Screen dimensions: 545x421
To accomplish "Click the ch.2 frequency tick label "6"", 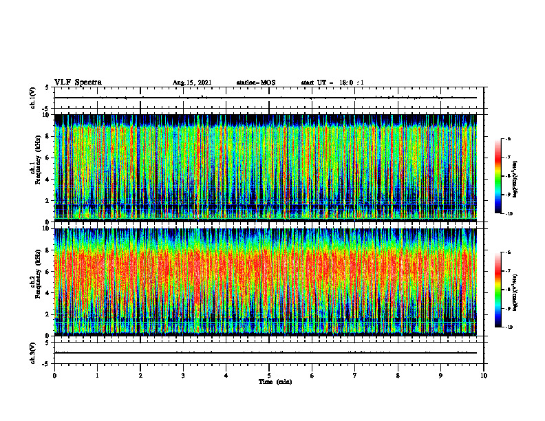I will click(x=47, y=272).
